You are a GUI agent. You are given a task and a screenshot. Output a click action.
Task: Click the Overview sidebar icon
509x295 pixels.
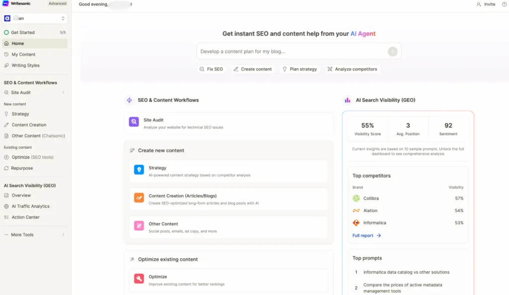tap(6, 196)
